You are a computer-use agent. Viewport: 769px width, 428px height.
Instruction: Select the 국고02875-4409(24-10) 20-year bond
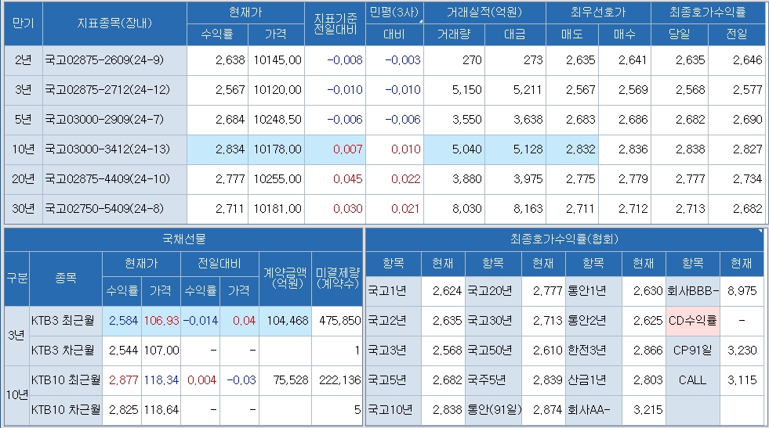[x=107, y=179]
